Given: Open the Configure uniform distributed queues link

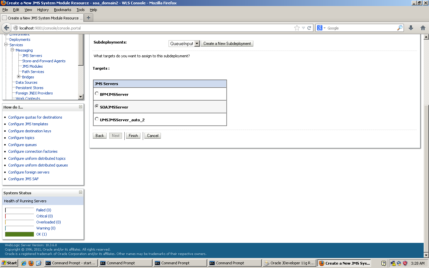Looking at the screenshot, I should point(38,165).
